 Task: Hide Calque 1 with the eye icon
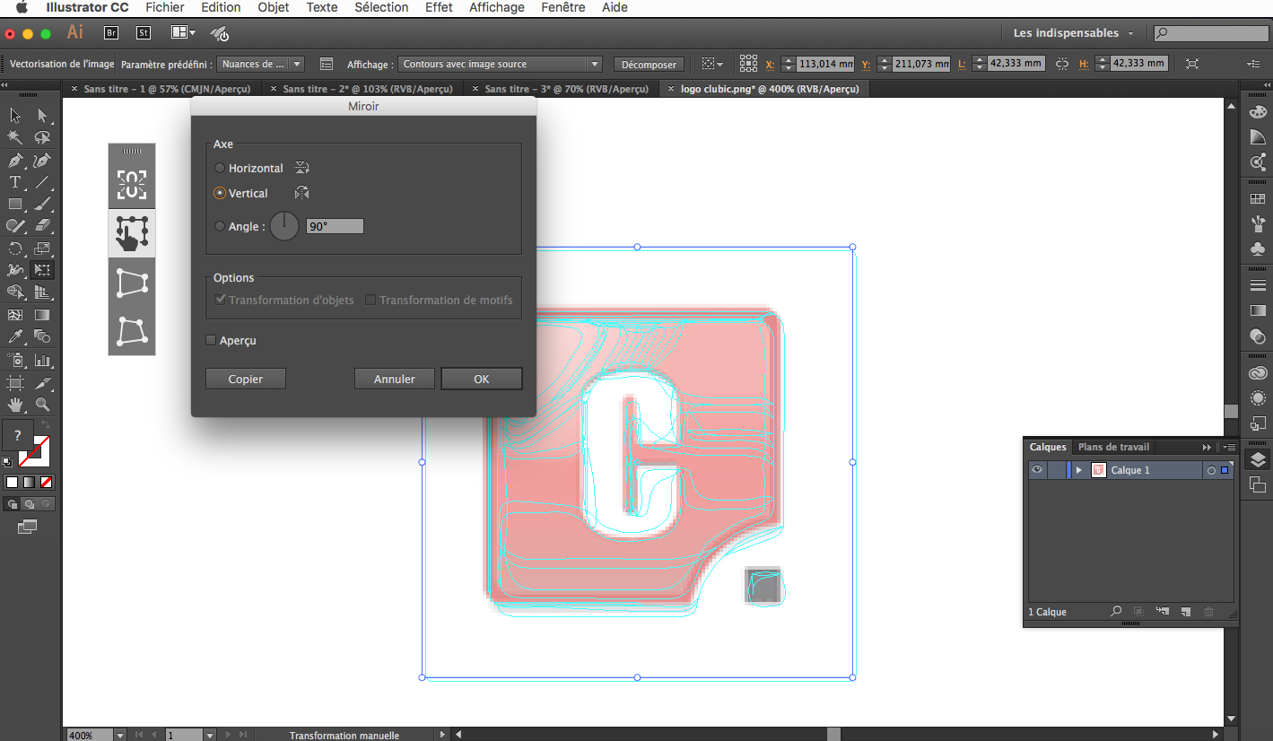(1037, 470)
